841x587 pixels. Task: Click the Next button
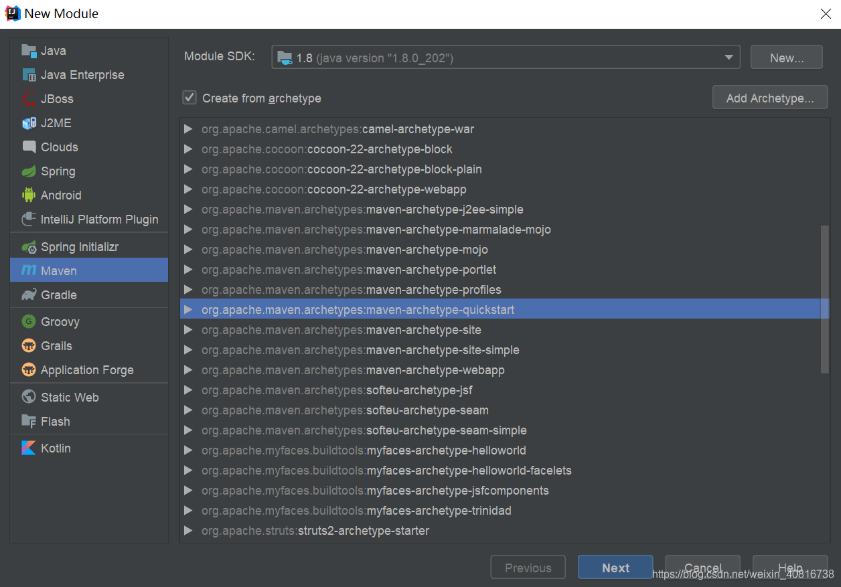(x=615, y=568)
